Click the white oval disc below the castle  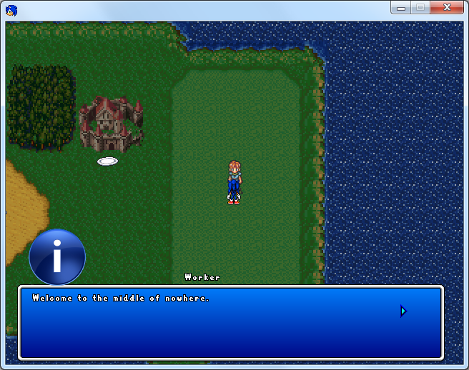point(108,161)
